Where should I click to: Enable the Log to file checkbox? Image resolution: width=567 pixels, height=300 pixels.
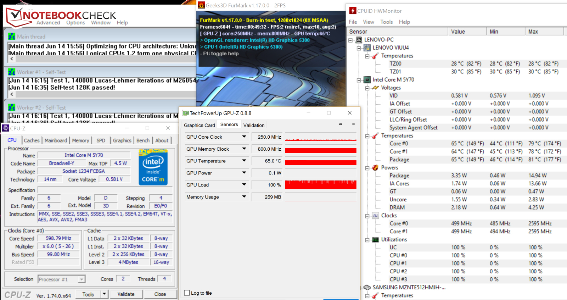point(187,293)
